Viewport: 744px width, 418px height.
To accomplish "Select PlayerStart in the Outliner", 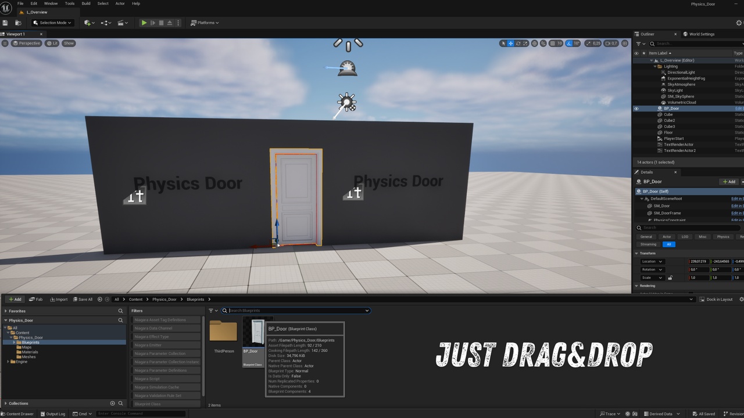I will click(674, 139).
